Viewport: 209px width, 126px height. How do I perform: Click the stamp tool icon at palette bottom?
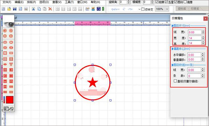point(8,109)
